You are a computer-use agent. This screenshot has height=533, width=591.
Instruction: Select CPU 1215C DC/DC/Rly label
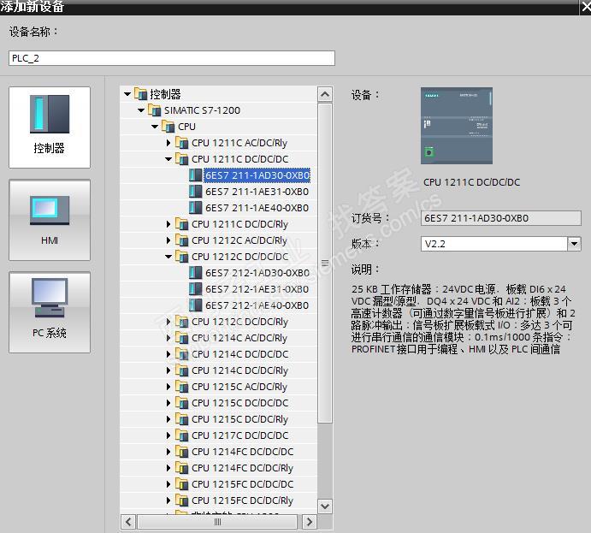[239, 419]
